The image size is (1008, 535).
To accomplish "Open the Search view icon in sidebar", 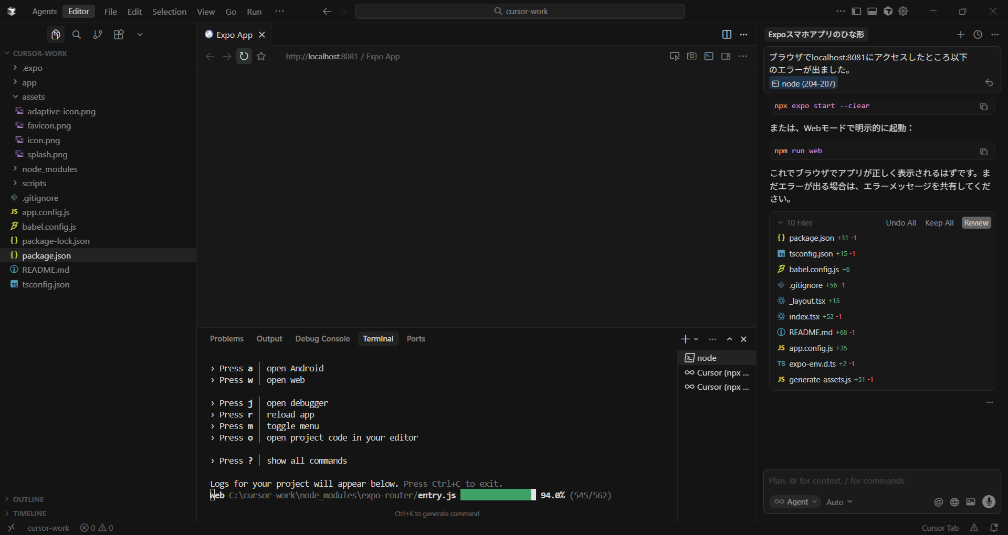I will [x=77, y=35].
